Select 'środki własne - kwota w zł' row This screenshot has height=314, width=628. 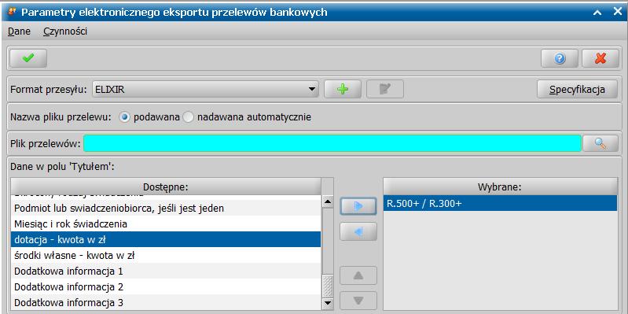[166, 255]
